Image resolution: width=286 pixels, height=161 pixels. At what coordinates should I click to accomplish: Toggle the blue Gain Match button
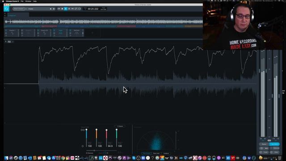274,144
